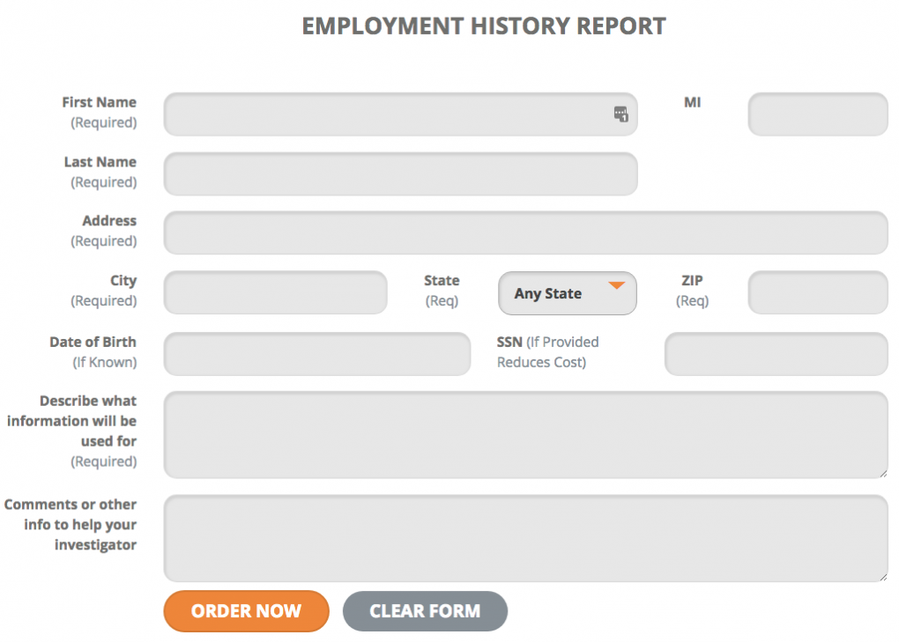899x642 pixels.
Task: Click the information purpose description textarea
Action: 526,435
